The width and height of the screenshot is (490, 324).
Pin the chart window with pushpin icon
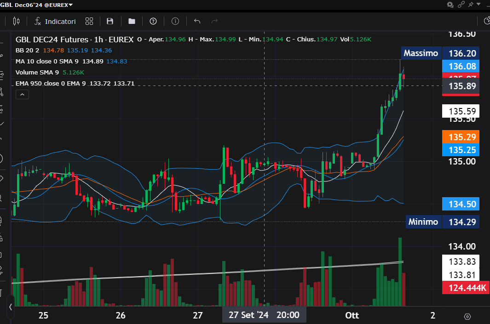tap(470, 5)
